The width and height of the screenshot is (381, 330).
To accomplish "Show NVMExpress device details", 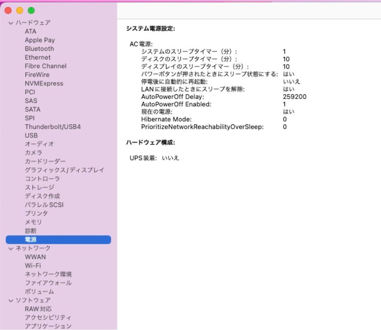I will click(44, 83).
